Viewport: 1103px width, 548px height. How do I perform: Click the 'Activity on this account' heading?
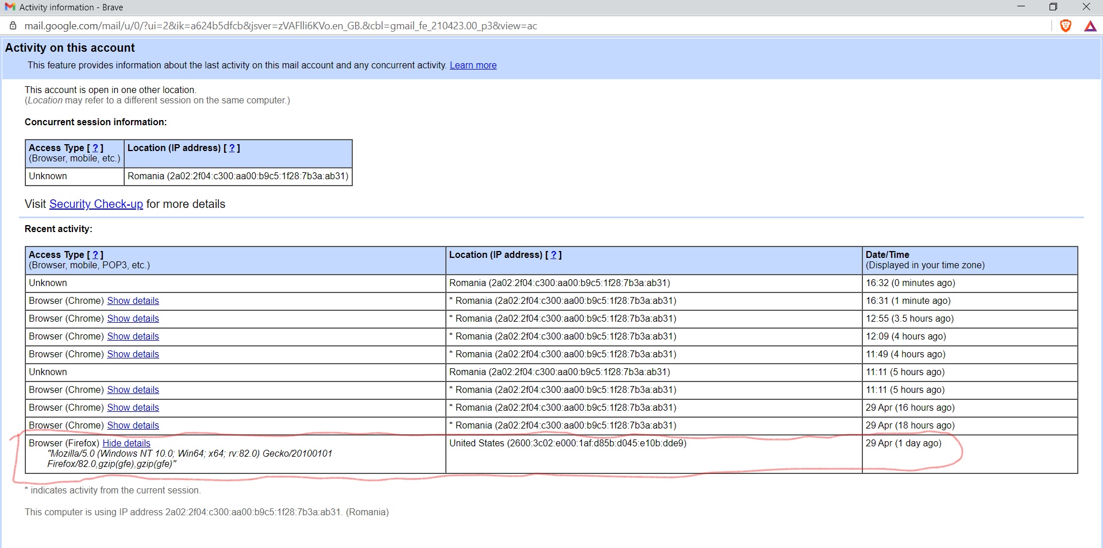pos(70,48)
